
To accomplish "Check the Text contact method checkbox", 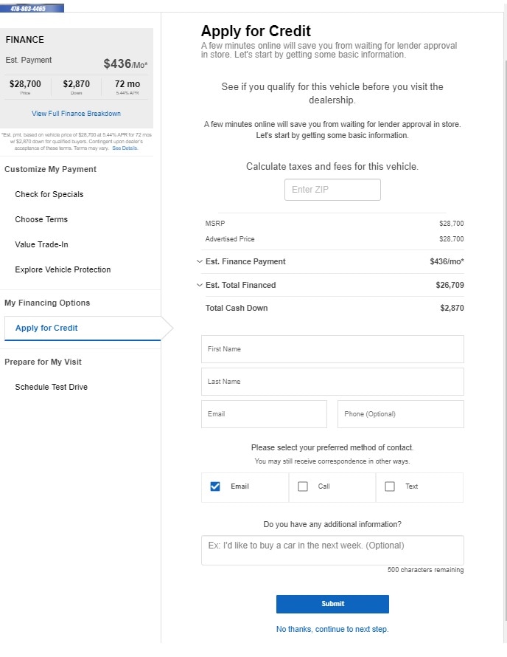I will coord(389,486).
